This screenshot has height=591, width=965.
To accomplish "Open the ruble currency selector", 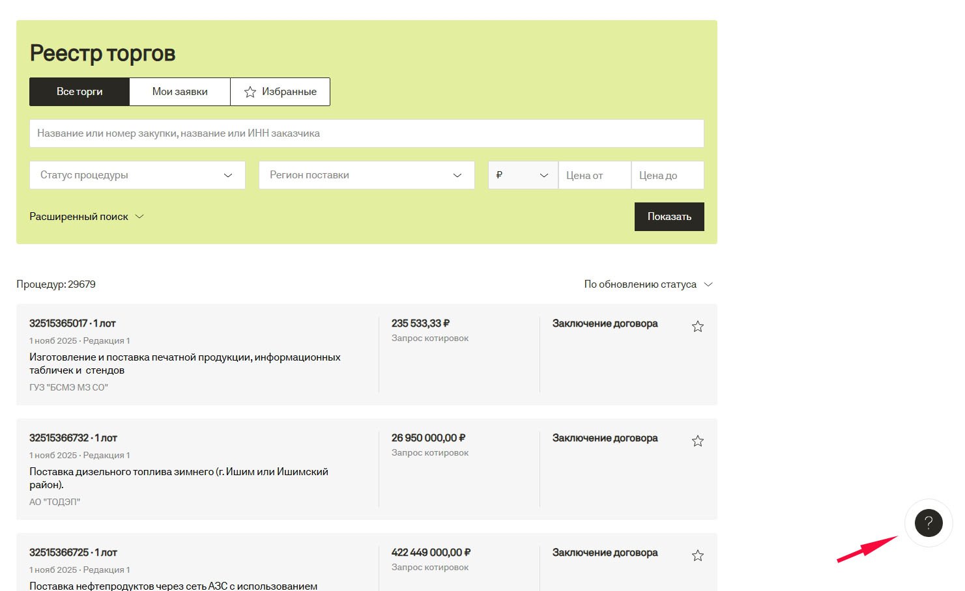I will (523, 175).
